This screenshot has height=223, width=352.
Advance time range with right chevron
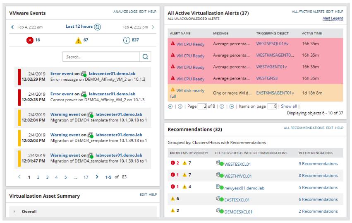coord(153,27)
